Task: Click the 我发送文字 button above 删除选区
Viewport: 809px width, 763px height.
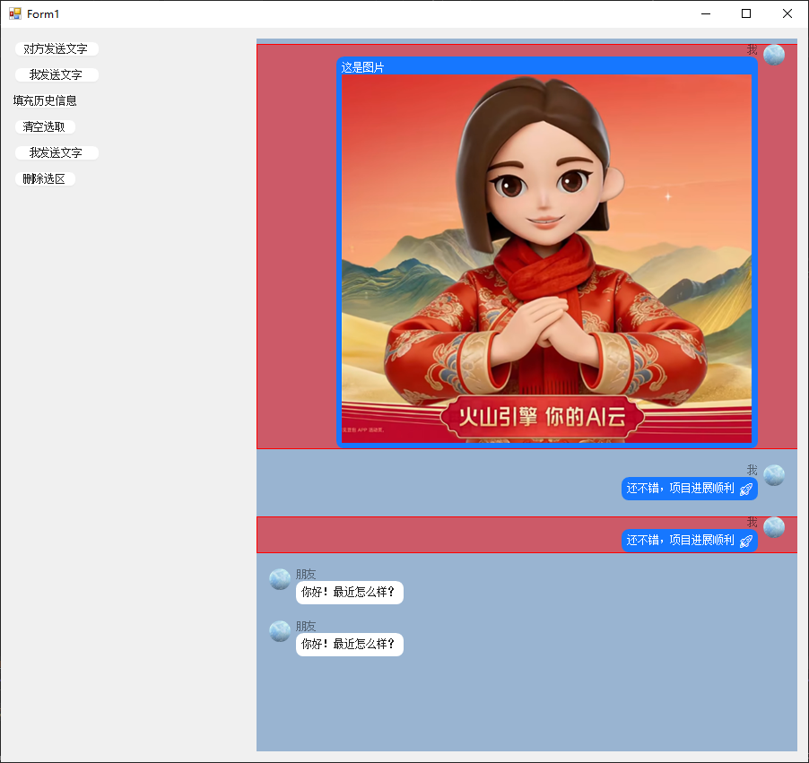Action: click(x=57, y=152)
